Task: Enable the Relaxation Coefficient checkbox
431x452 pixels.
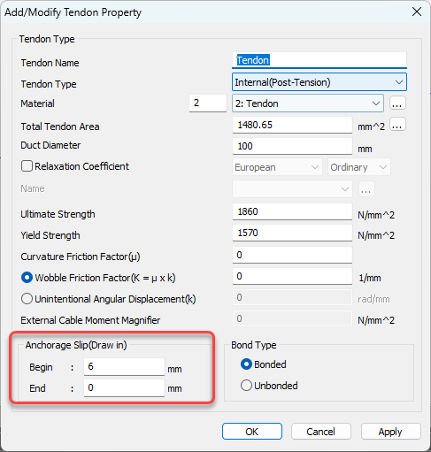Action: (27, 166)
